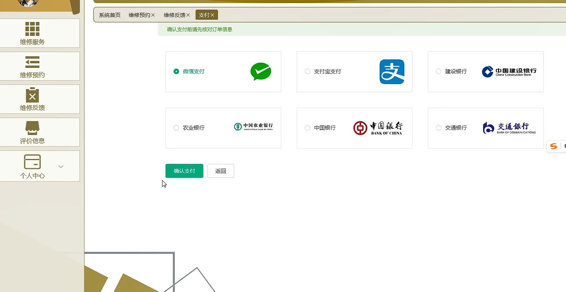Click the 确认支付 button
The image size is (566, 292).
184,170
